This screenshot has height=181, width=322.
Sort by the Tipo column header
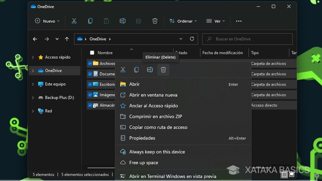click(x=255, y=53)
